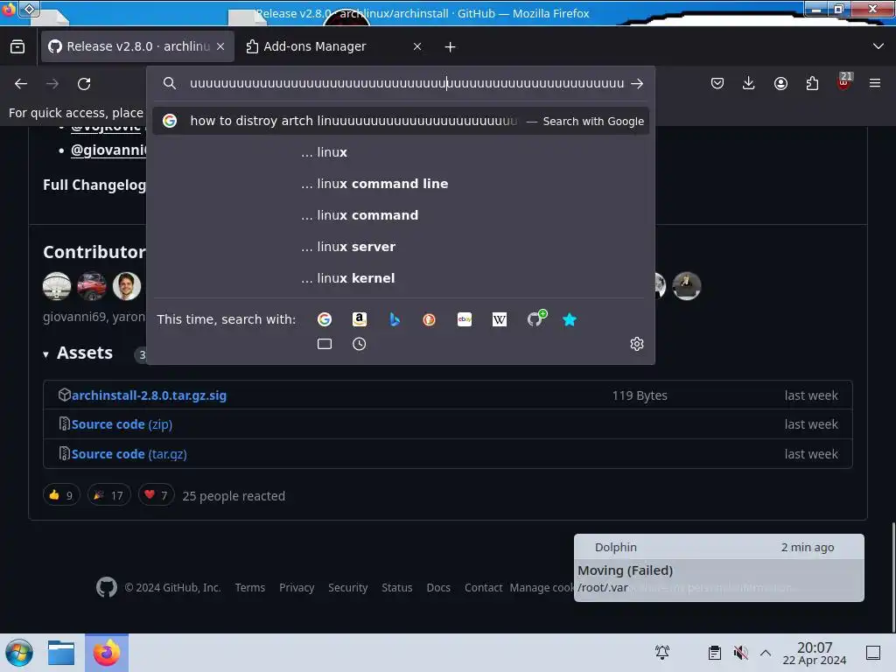Viewport: 896px width, 672px height.
Task: Collapse the Assets section triangle
Action: 45,354
